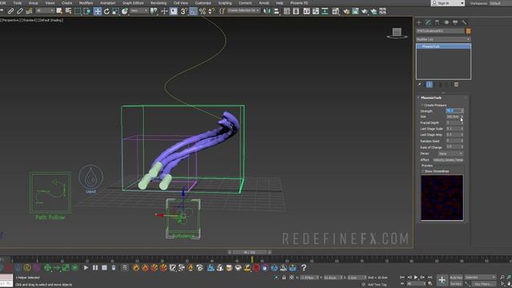This screenshot has height=288, width=512.
Task: Click the Strength value field
Action: tap(454, 110)
